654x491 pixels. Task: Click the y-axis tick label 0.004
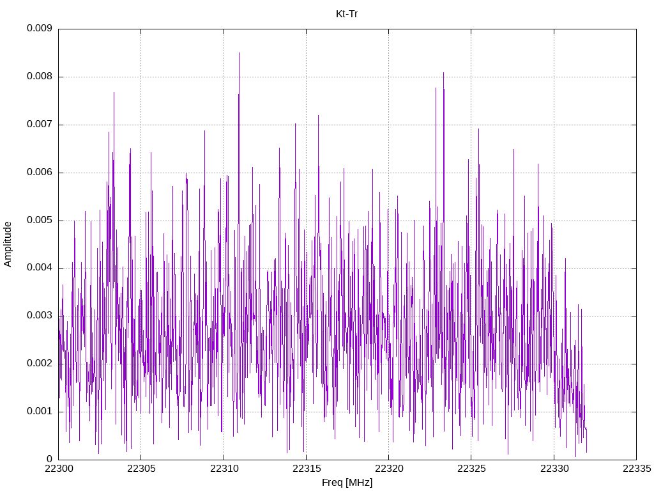click(40, 268)
